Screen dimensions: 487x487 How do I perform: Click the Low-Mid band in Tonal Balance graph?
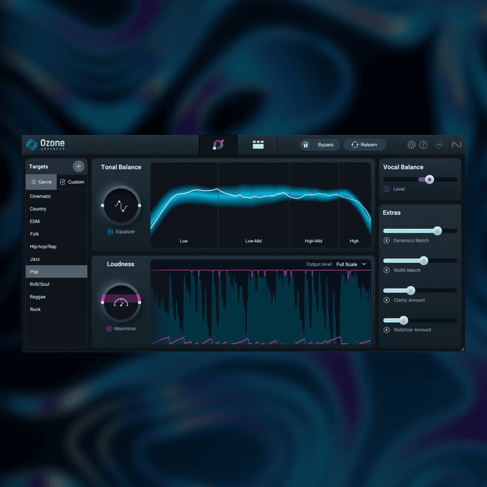tap(254, 205)
